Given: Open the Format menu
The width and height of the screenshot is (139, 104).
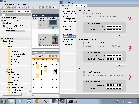Looking at the screenshot, I should click(9, 4).
